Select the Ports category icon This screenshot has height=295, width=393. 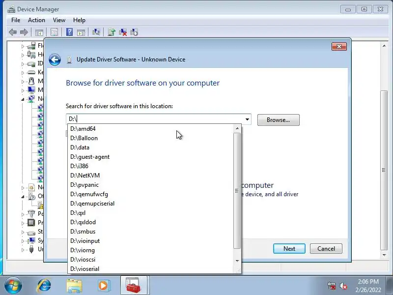click(x=31, y=214)
